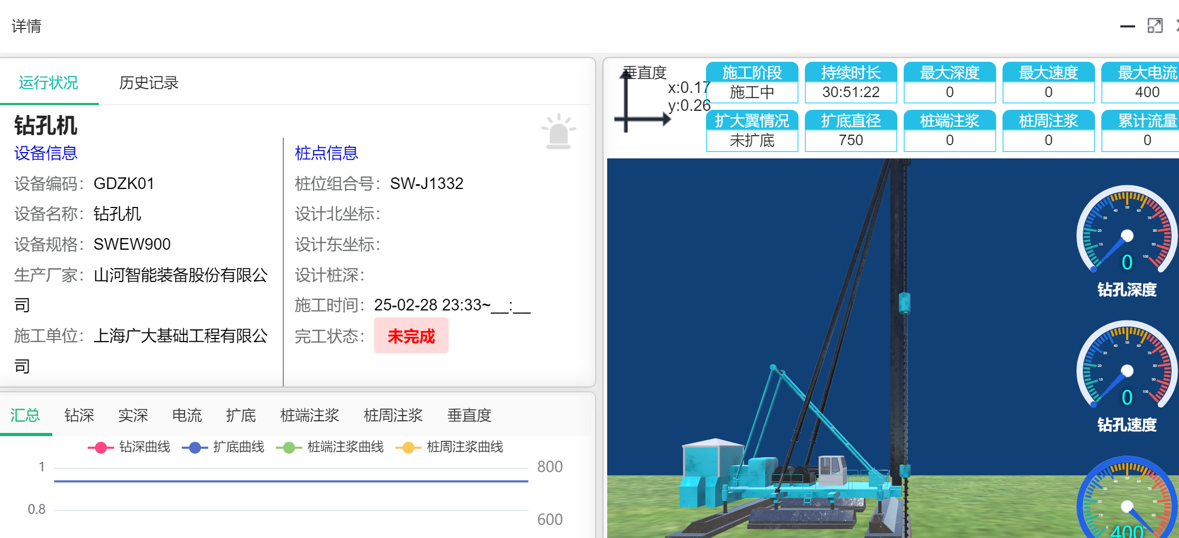The height and width of the screenshot is (538, 1179).
Task: Click the 未完成 status badge
Action: pos(411,336)
